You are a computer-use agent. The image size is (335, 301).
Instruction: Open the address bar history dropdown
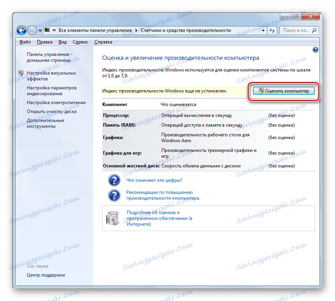pos(263,31)
